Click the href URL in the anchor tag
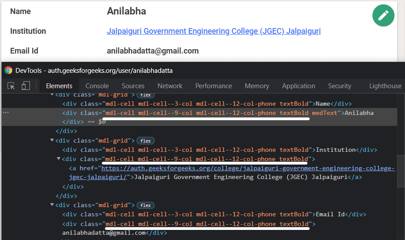Viewport: 405px width, 240px height. pyautogui.click(x=248, y=168)
